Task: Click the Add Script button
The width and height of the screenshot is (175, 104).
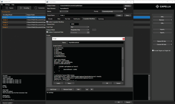Action: coord(53,90)
